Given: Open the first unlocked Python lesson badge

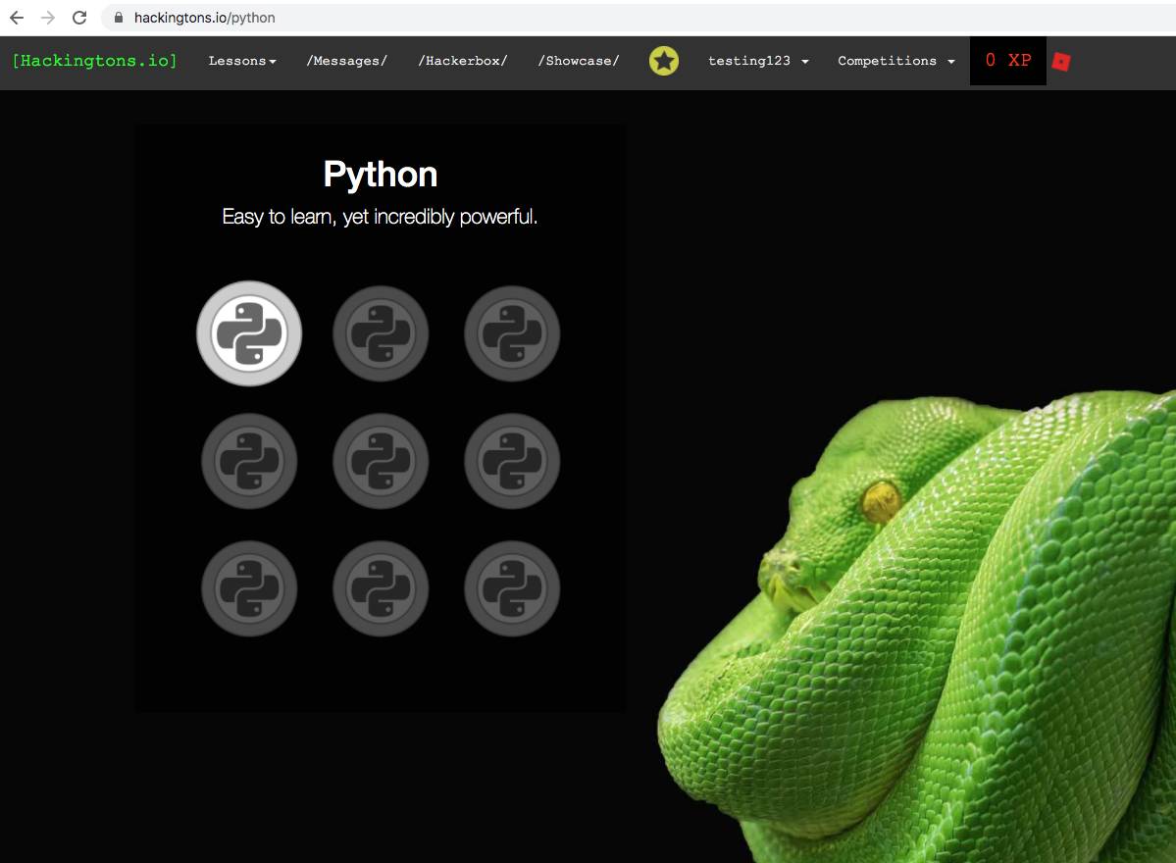Looking at the screenshot, I should click(x=248, y=333).
